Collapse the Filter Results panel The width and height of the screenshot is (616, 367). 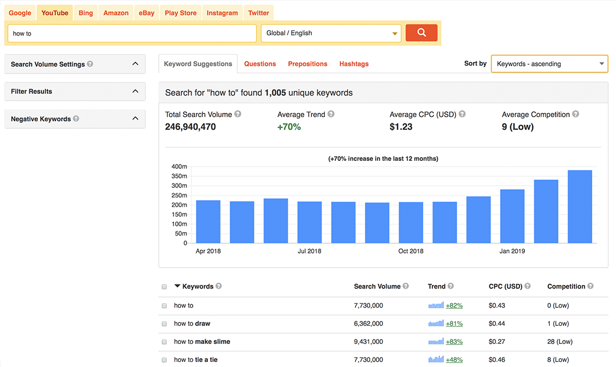tap(135, 90)
